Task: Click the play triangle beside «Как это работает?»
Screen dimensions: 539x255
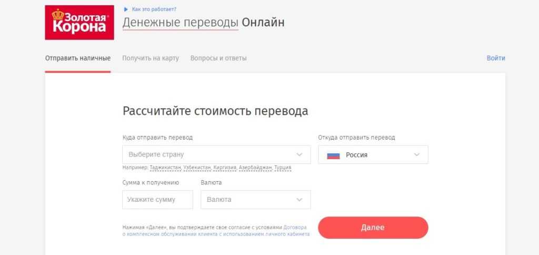Action: (x=125, y=9)
